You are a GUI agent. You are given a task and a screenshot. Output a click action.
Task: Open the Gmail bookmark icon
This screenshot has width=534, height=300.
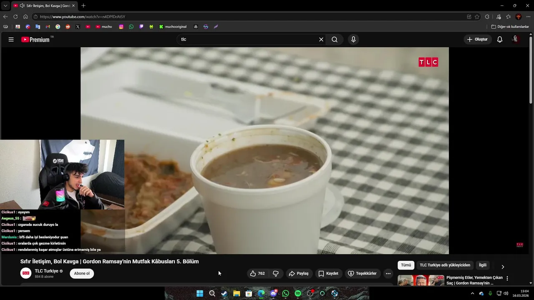pos(48,27)
